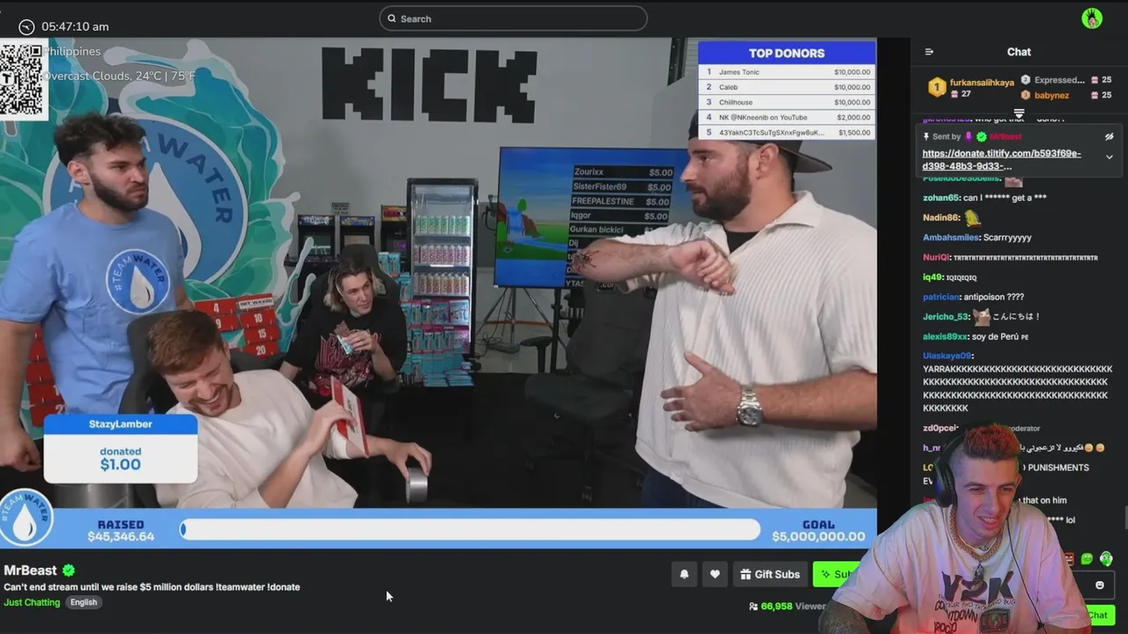Open the user avatar menu
The width and height of the screenshot is (1128, 634).
1092,18
